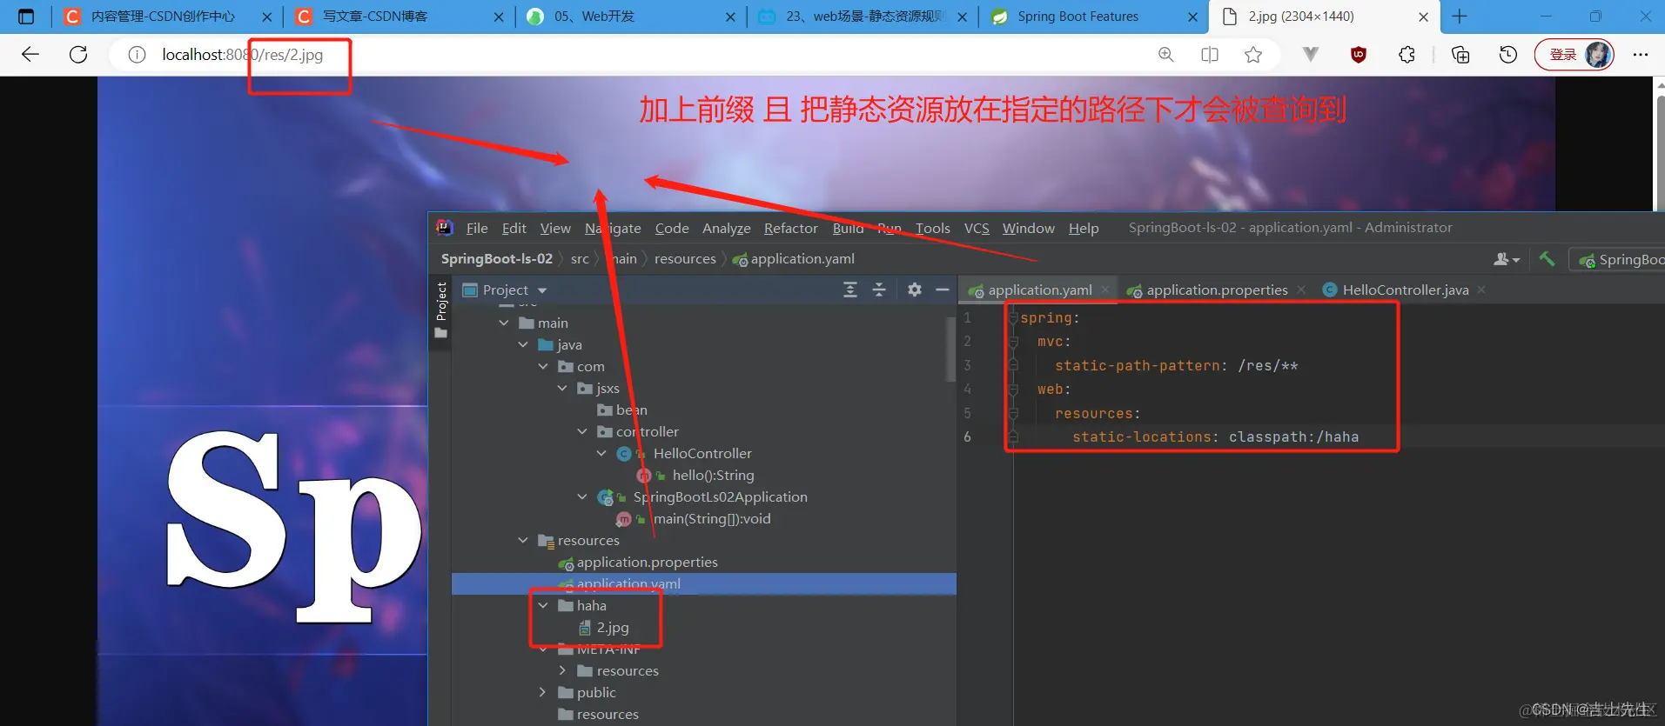This screenshot has height=726, width=1665.
Task: Open IntelliJ Code menu
Action: [672, 228]
